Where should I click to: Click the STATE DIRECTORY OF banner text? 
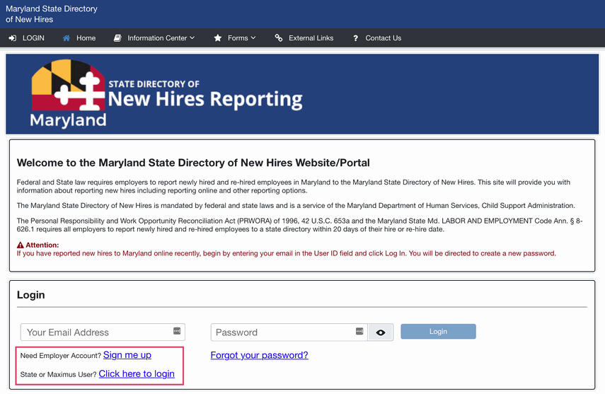(154, 84)
